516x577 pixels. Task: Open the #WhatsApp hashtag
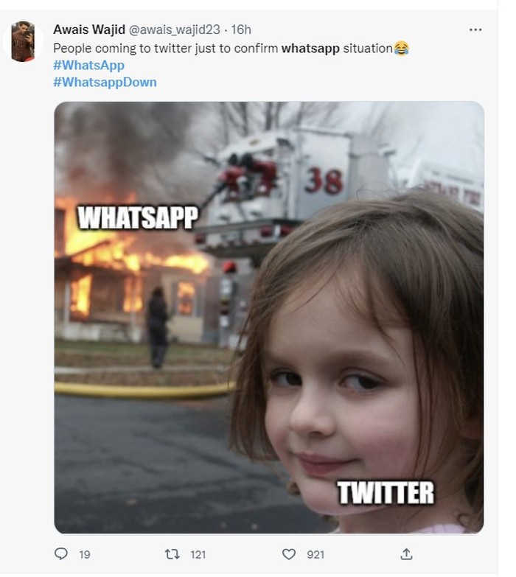tap(88, 65)
